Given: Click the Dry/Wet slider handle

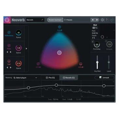Looking at the screenshot, I should 97,62.
